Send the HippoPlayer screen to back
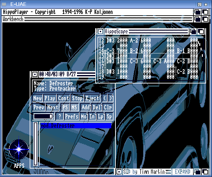Image resolution: width=212 pixels, height=177 pixels. (x=197, y=12)
